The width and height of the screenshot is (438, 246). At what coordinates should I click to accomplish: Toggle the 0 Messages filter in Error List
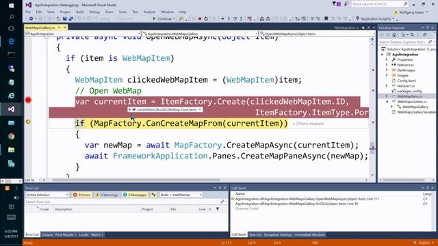(x=135, y=195)
